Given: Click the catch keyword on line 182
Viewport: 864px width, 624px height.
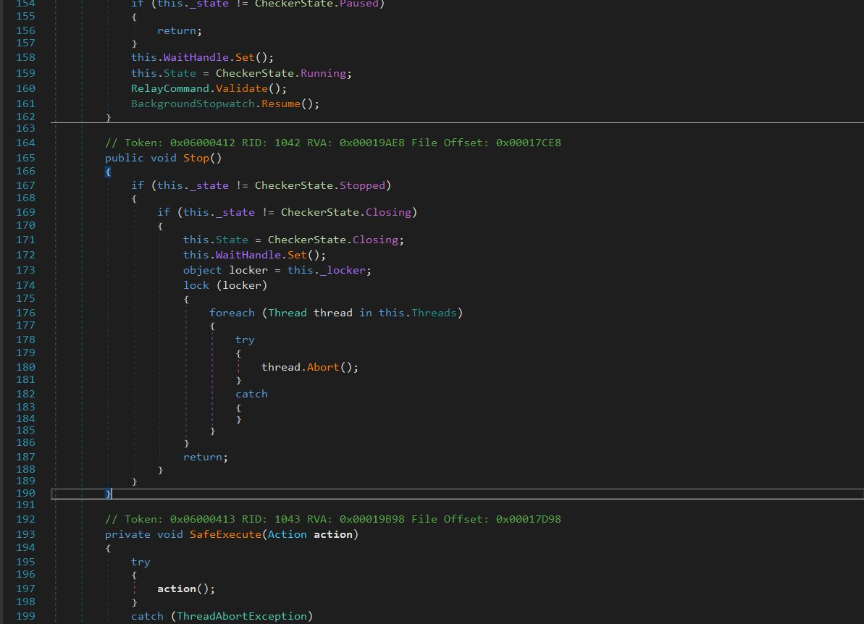Looking at the screenshot, I should [x=251, y=395].
